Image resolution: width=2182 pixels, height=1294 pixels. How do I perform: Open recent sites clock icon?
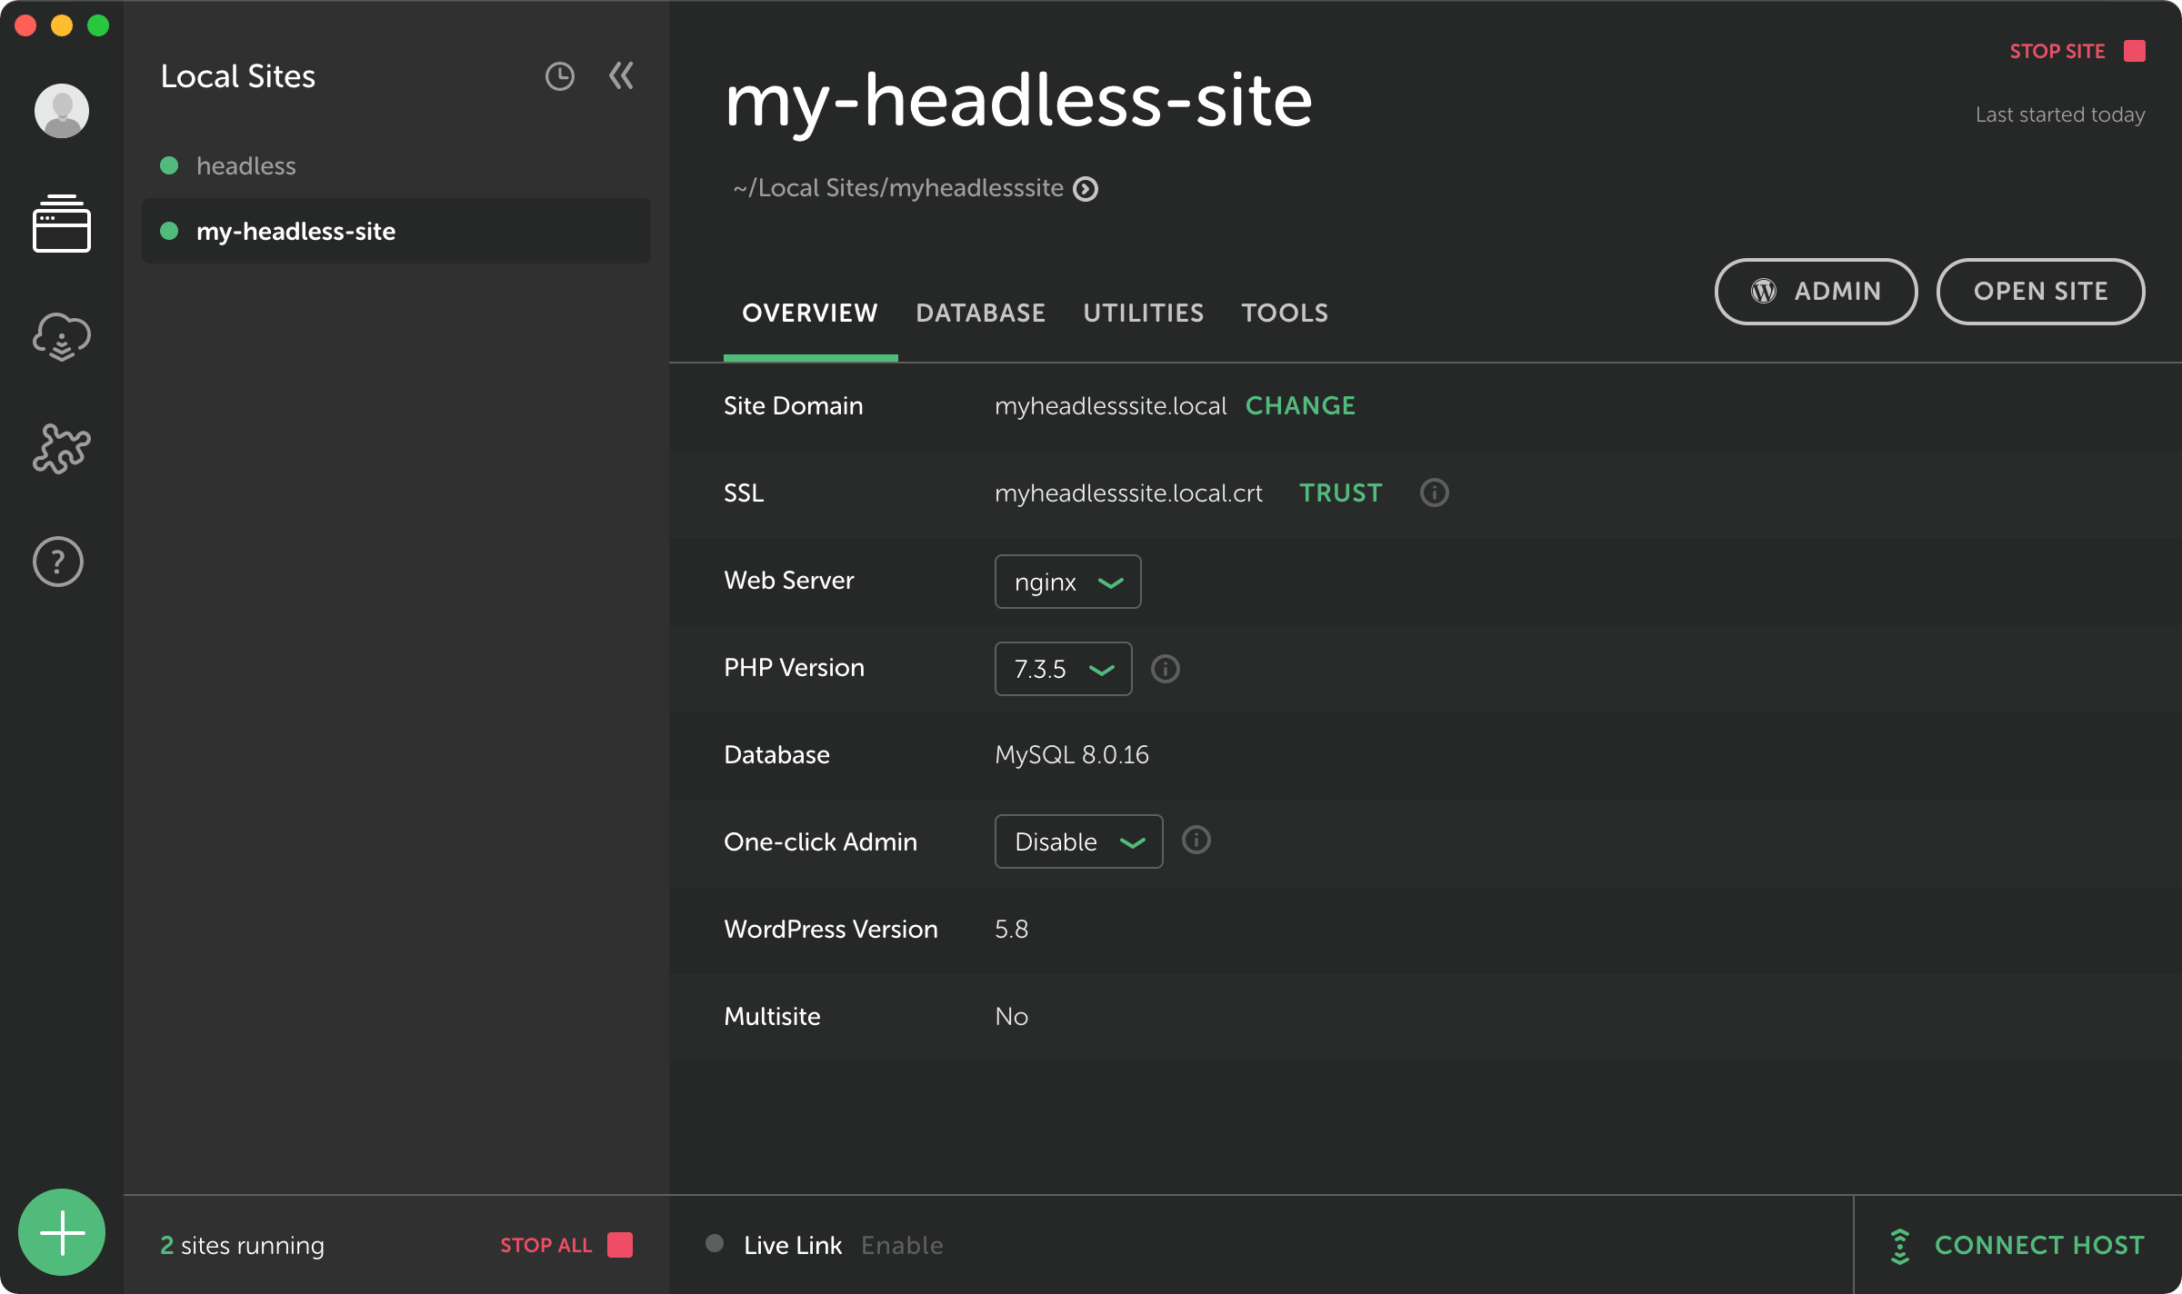[x=560, y=76]
